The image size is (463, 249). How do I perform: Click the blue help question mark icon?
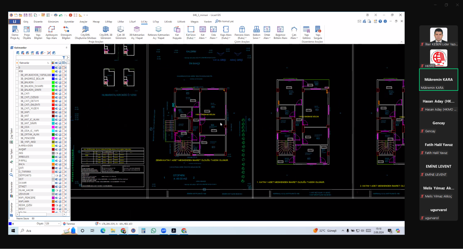point(380,21)
